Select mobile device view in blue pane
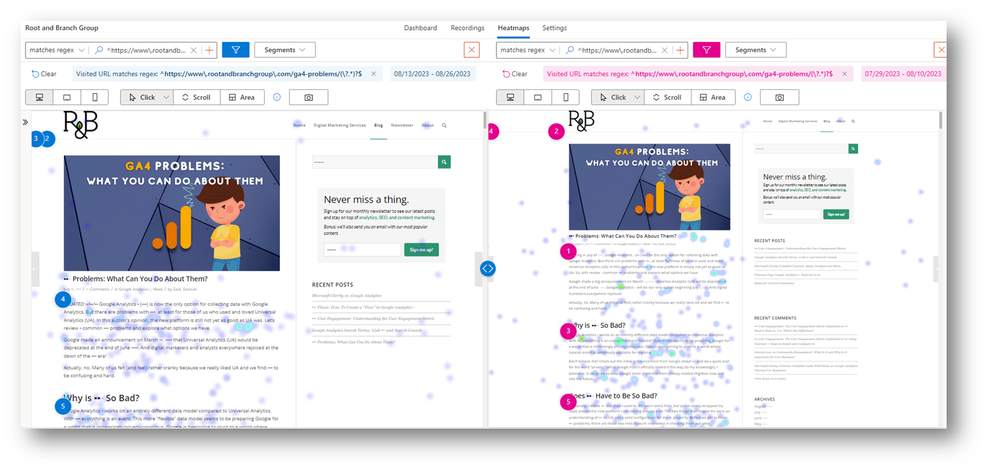Viewport: 989px width, 471px height. 95,97
